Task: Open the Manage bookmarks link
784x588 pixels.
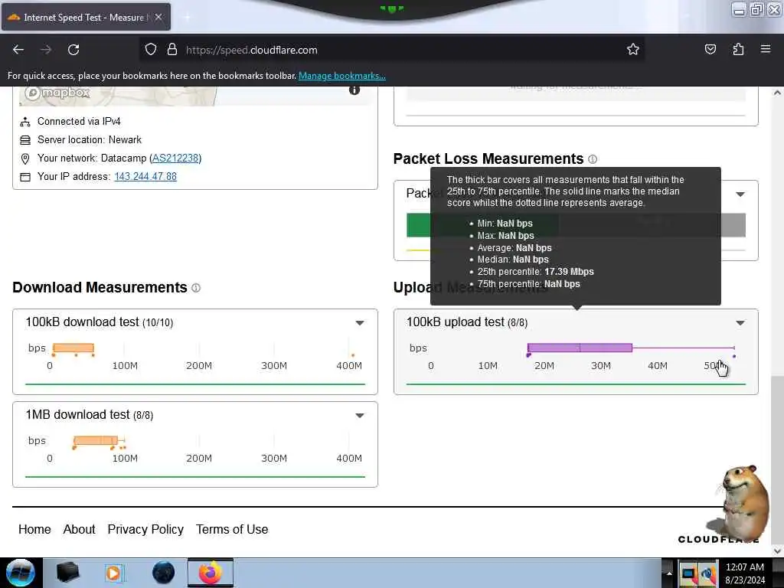Action: (342, 76)
